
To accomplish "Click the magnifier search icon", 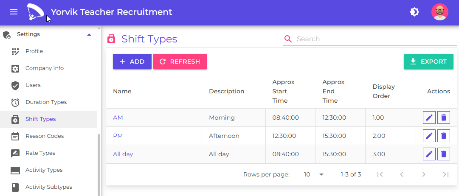I will pyautogui.click(x=288, y=39).
